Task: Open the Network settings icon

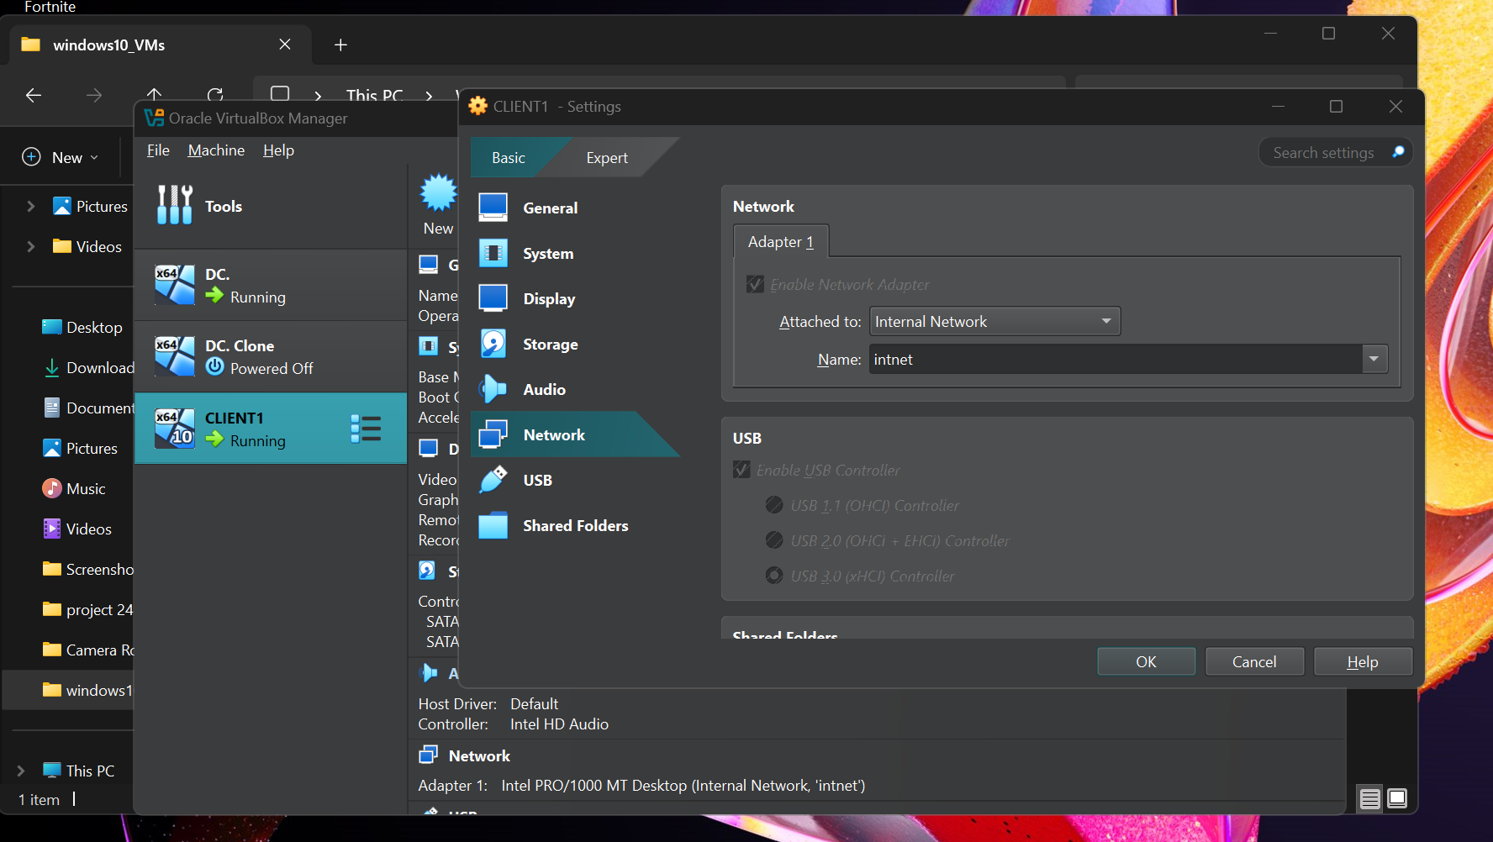Action: pos(493,434)
